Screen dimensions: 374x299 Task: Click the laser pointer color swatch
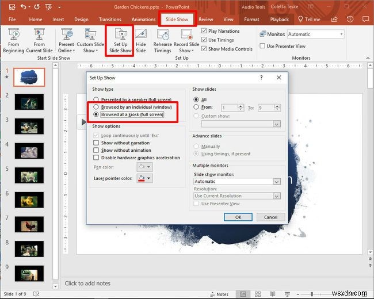(x=142, y=178)
